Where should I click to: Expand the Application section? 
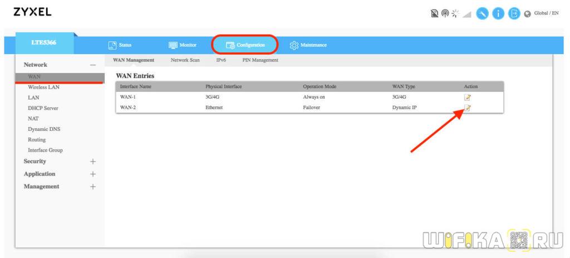pos(92,174)
